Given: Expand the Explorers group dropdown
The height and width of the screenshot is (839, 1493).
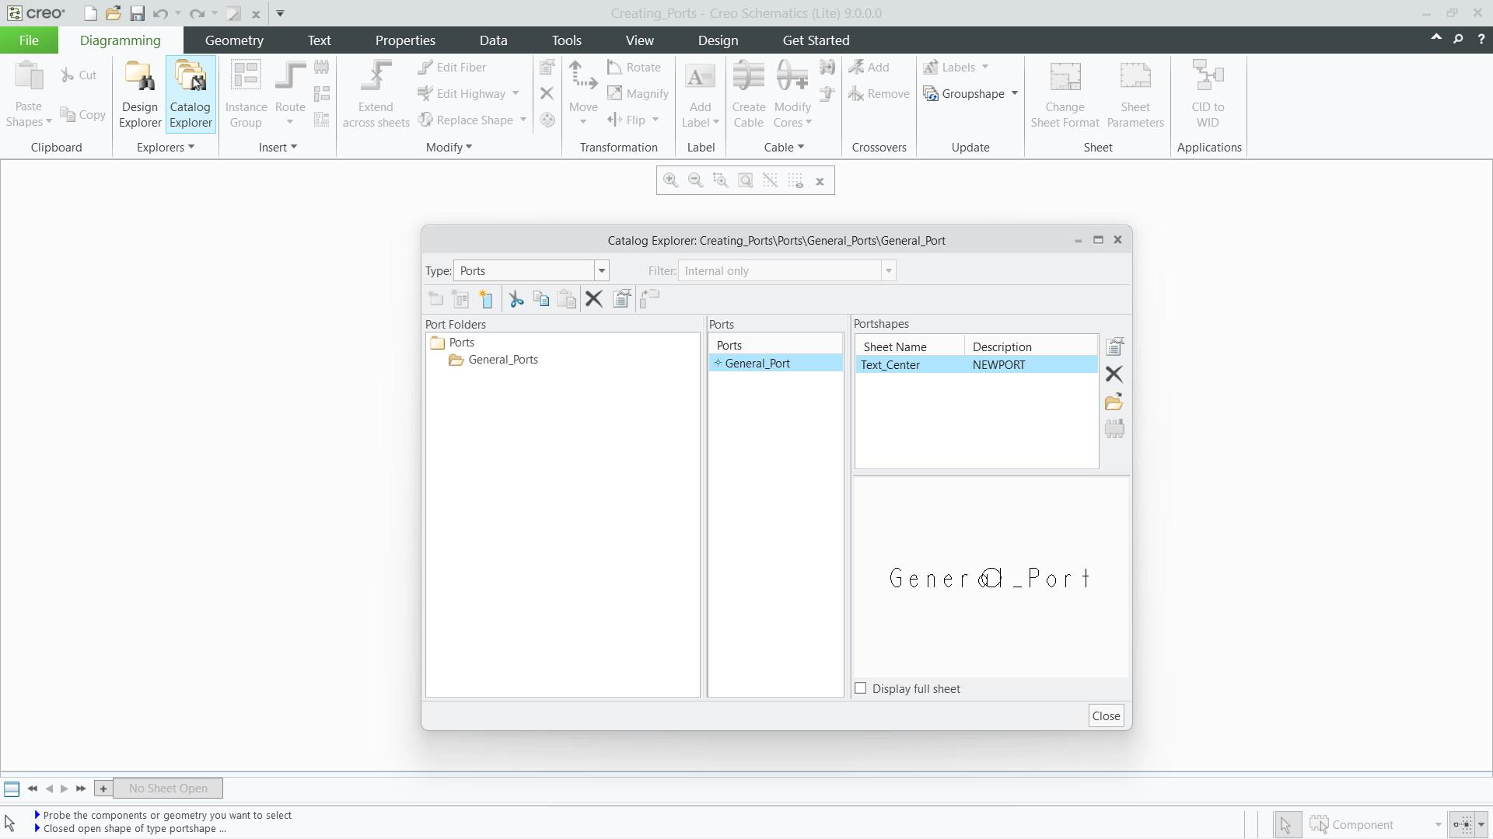Looking at the screenshot, I should pyautogui.click(x=166, y=147).
